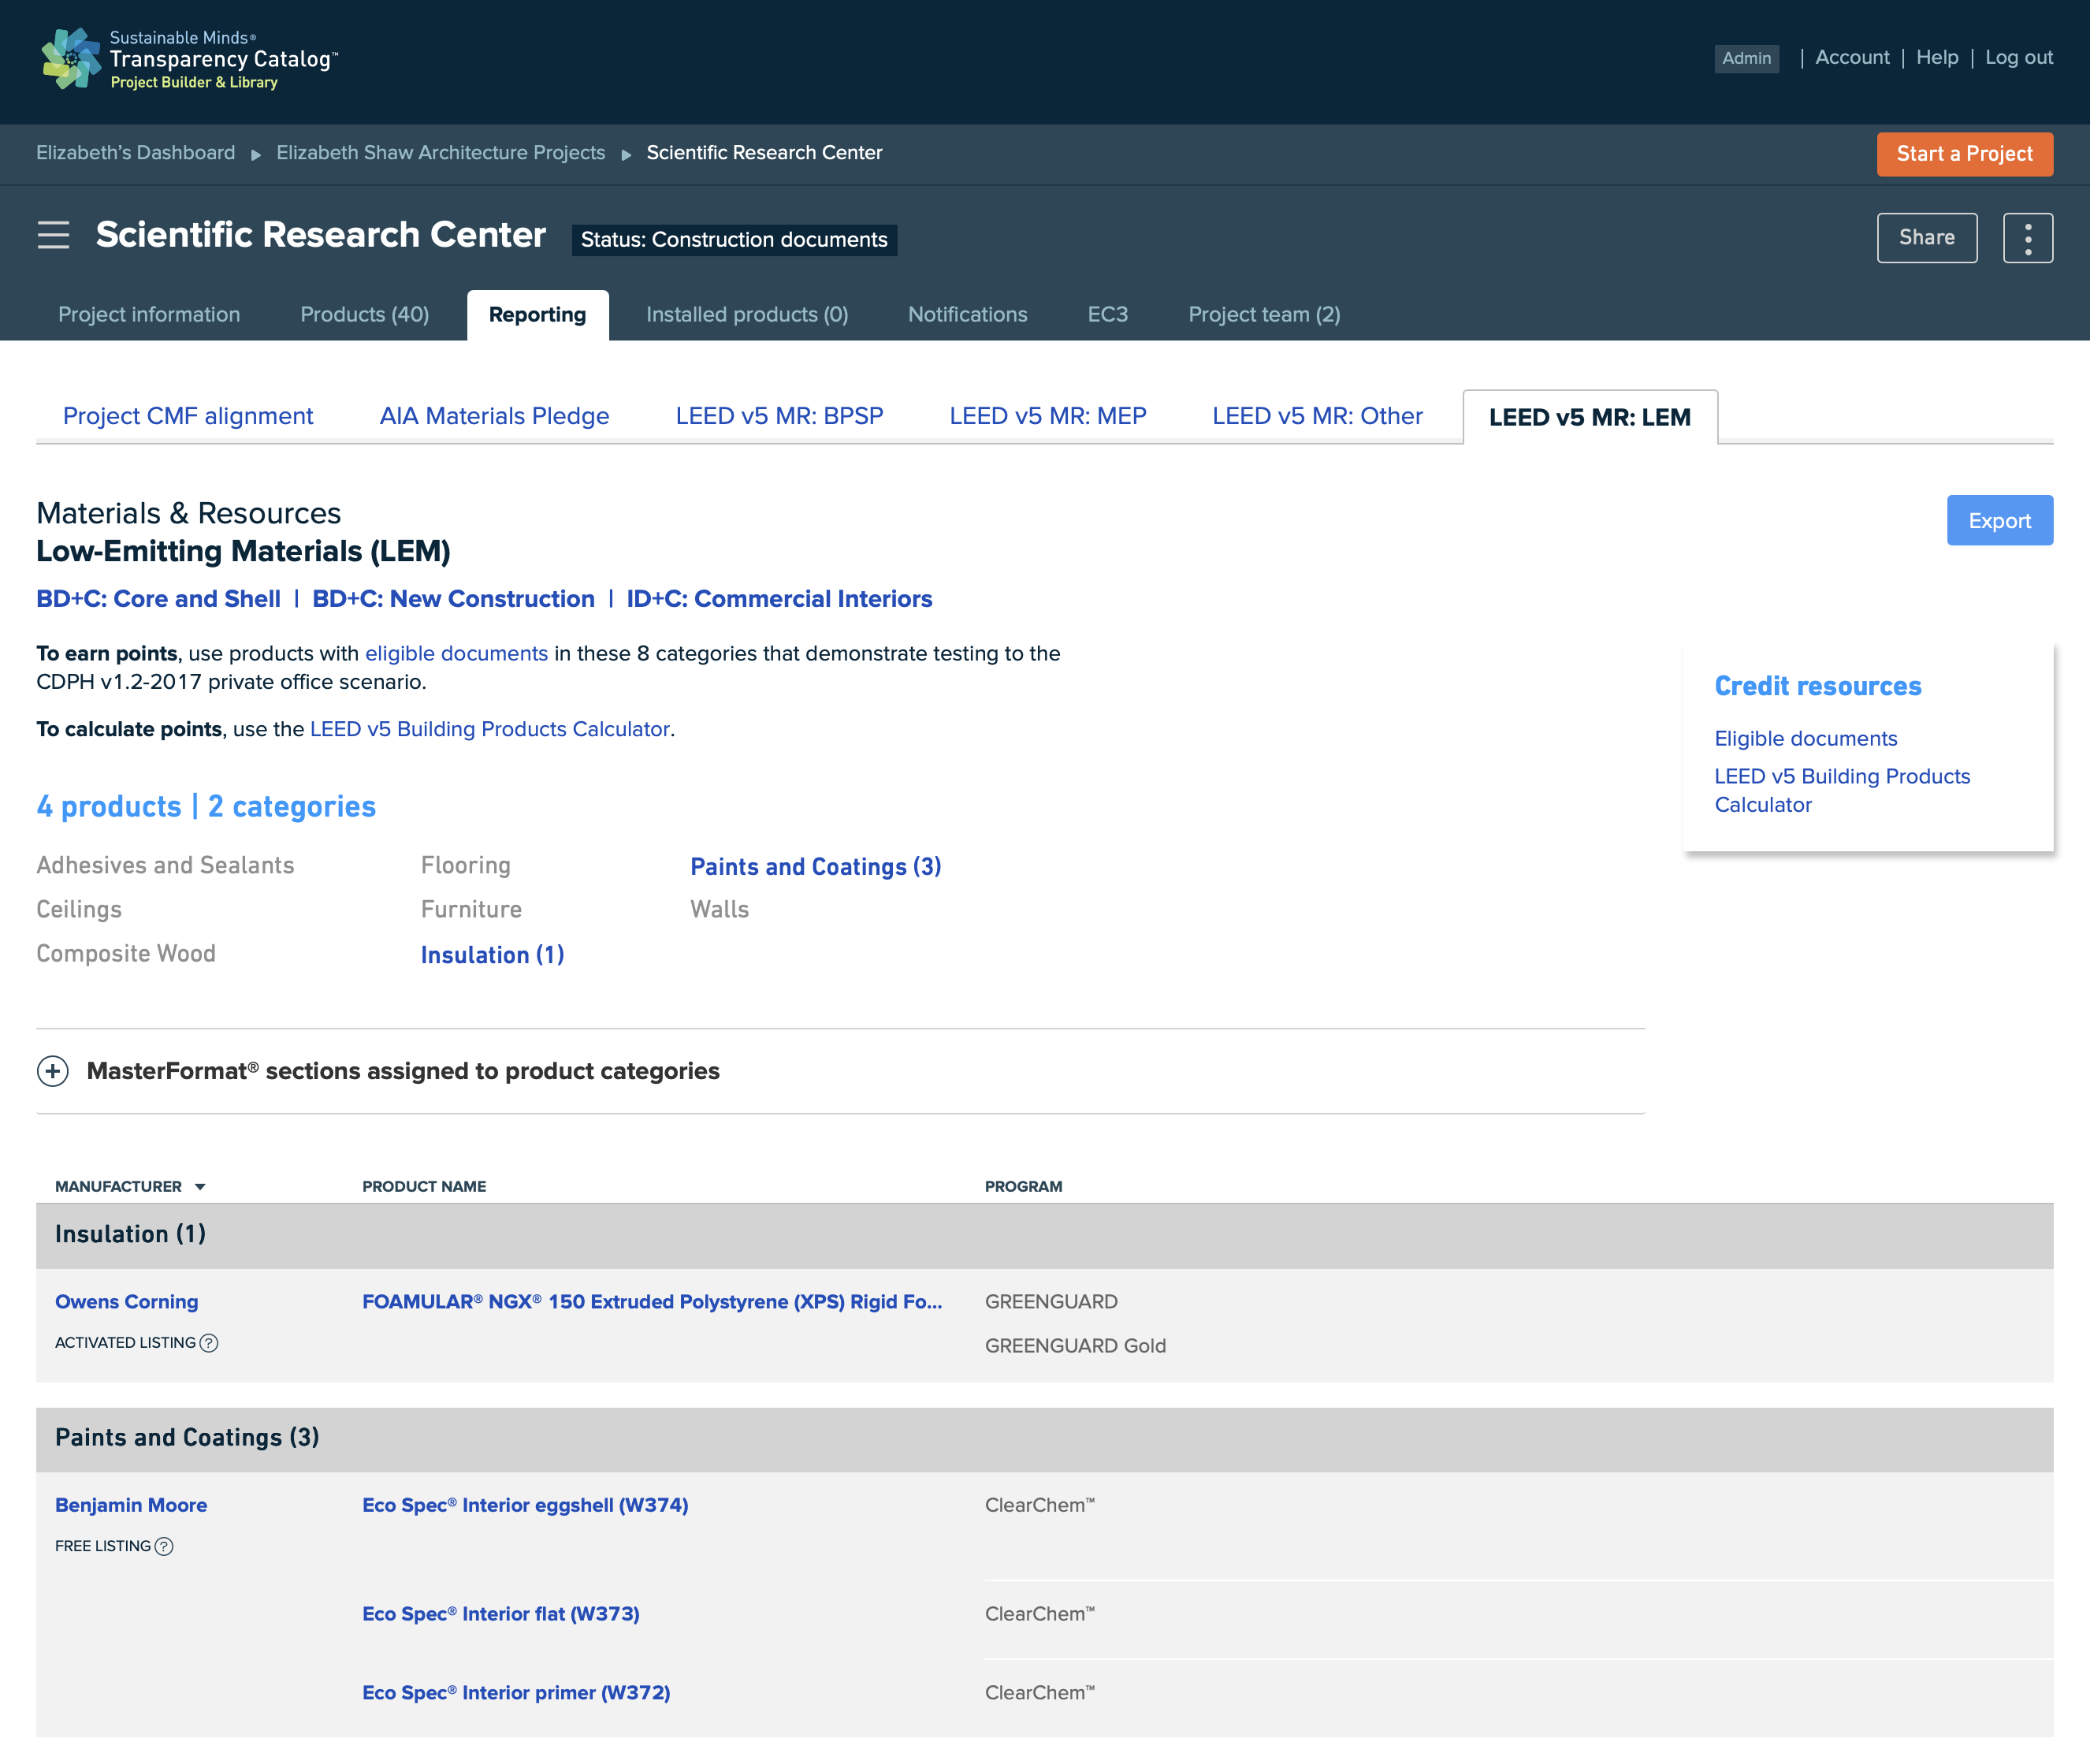Switch to LEED v5 MR: BPSP tab
Screen dimensions: 2090x1764
pyautogui.click(x=780, y=416)
